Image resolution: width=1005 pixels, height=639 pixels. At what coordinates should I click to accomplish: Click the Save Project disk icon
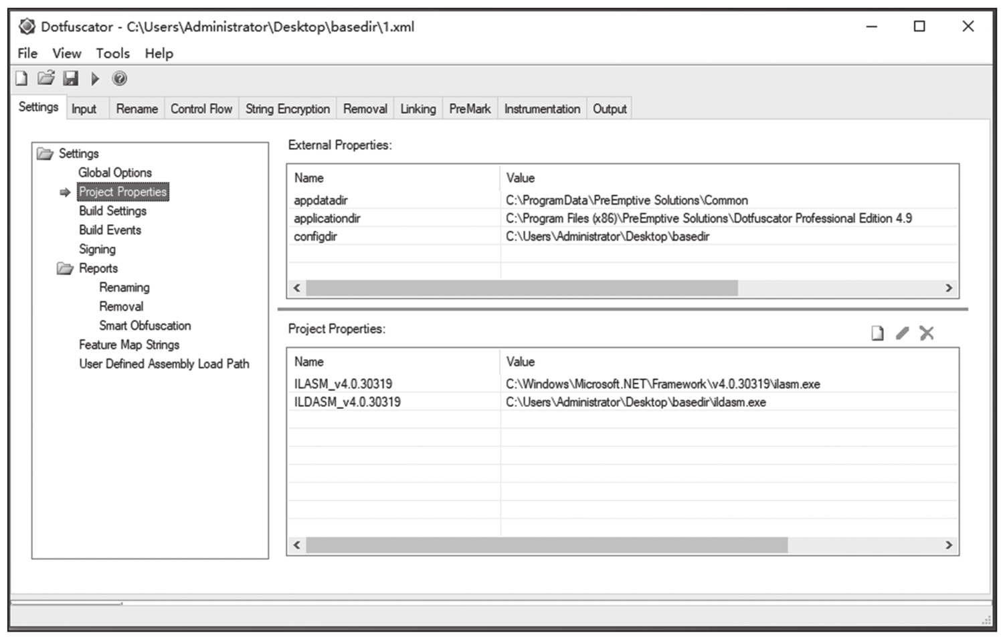70,78
